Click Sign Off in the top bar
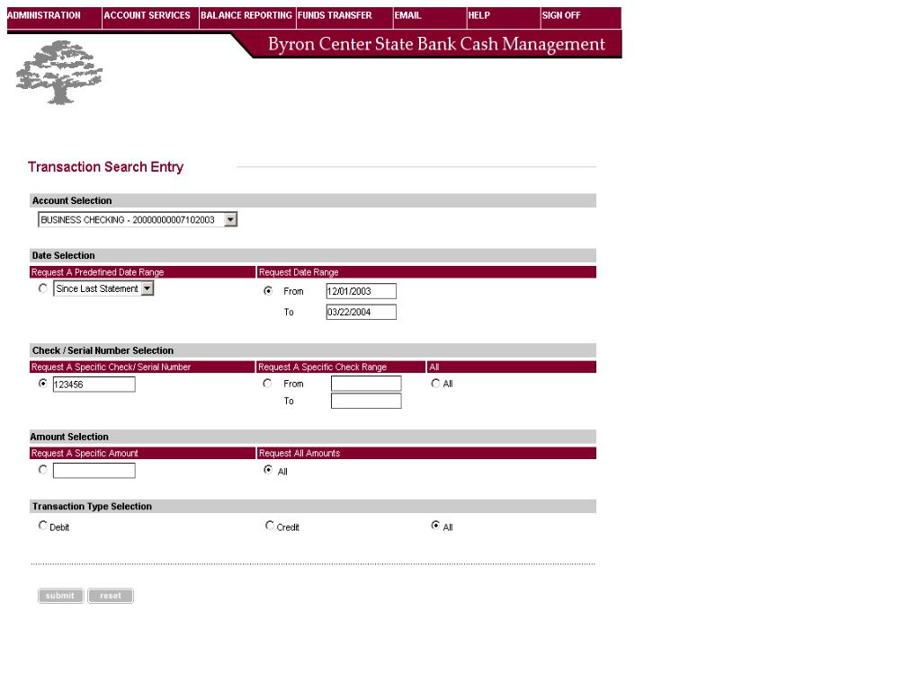This screenshot has width=921, height=690. pos(561,15)
